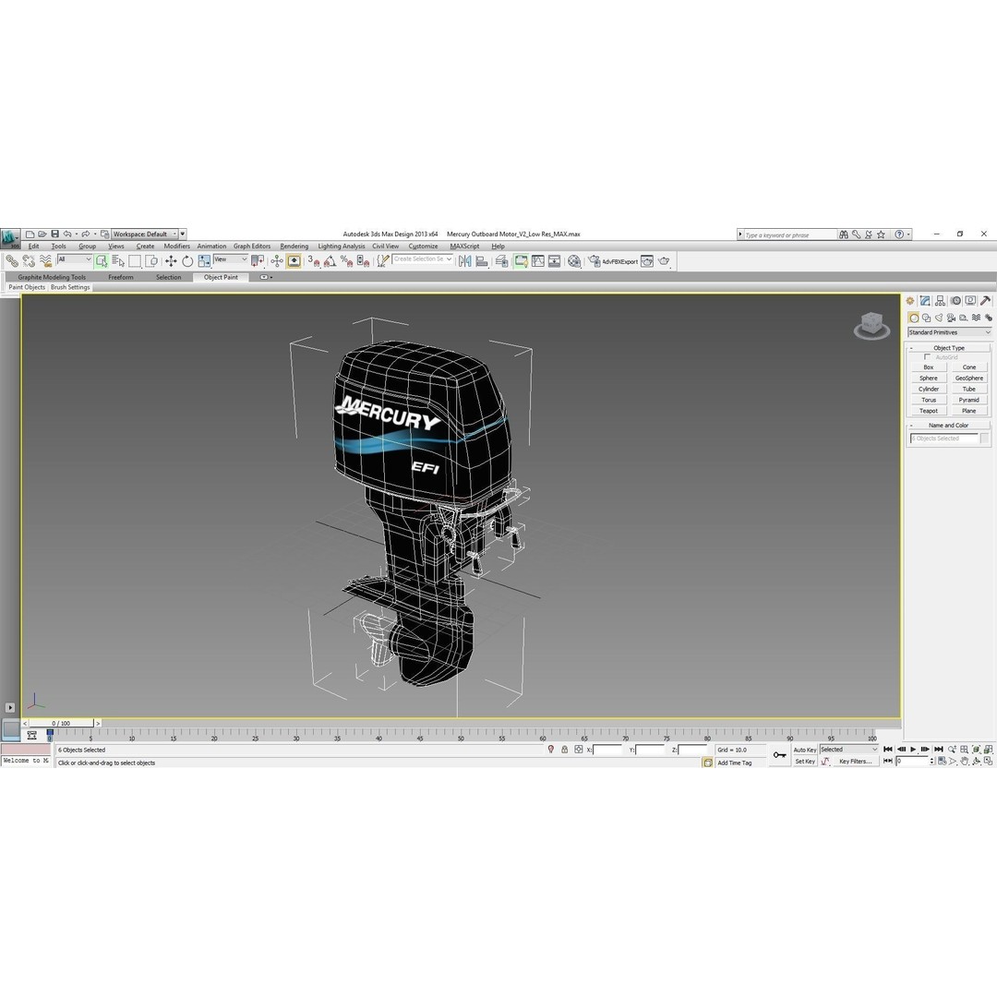997x997 pixels.
Task: Open the Rendered Frame Window icon
Action: (647, 260)
